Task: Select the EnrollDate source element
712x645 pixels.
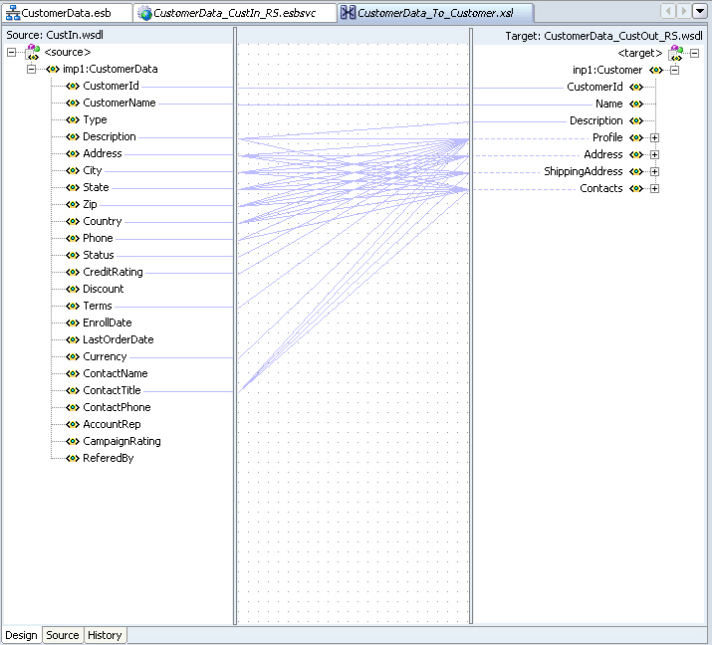Action: (x=108, y=322)
